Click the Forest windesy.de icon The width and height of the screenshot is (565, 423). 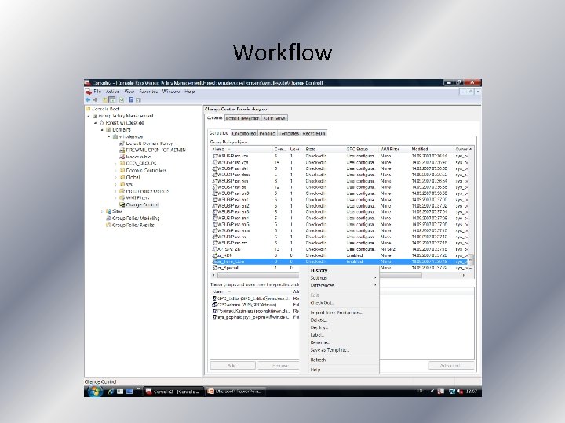102,123
